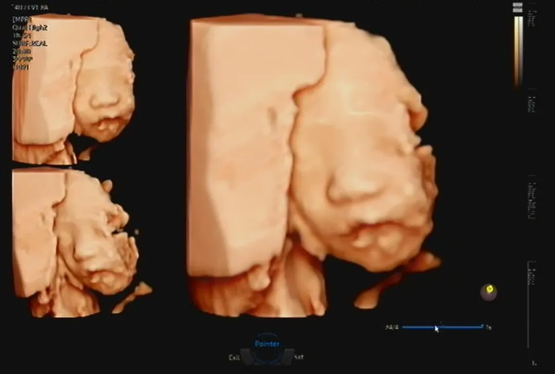Viewport: 555px width, 374px height.
Task: Click the yellow light source direction ball
Action: coord(489,292)
